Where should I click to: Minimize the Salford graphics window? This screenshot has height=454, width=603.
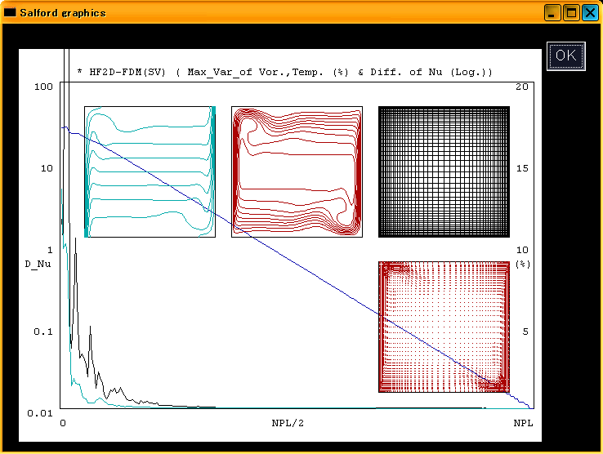click(x=553, y=13)
